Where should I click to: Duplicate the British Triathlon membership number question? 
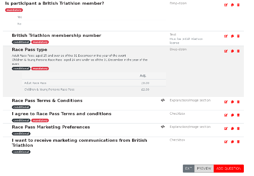[x=232, y=36]
